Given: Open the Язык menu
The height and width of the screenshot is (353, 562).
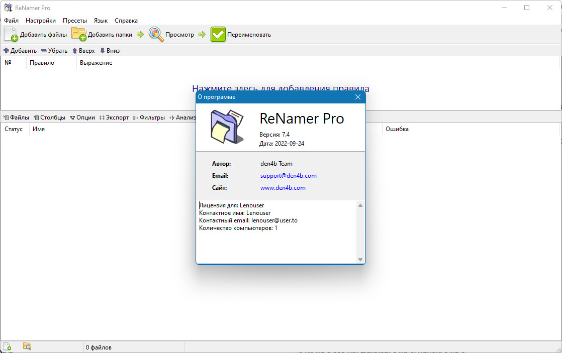Looking at the screenshot, I should tap(101, 21).
